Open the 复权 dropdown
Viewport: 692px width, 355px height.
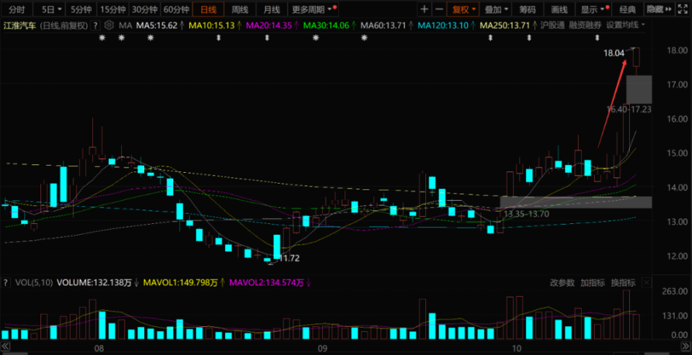463,9
